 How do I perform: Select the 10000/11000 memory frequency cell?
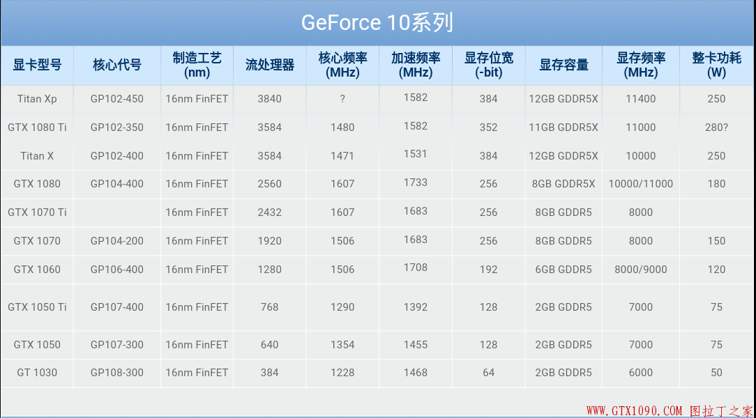(640, 184)
